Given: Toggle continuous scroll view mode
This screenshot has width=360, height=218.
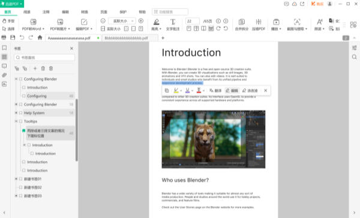Looking at the screenshot, I should click(x=211, y=29).
